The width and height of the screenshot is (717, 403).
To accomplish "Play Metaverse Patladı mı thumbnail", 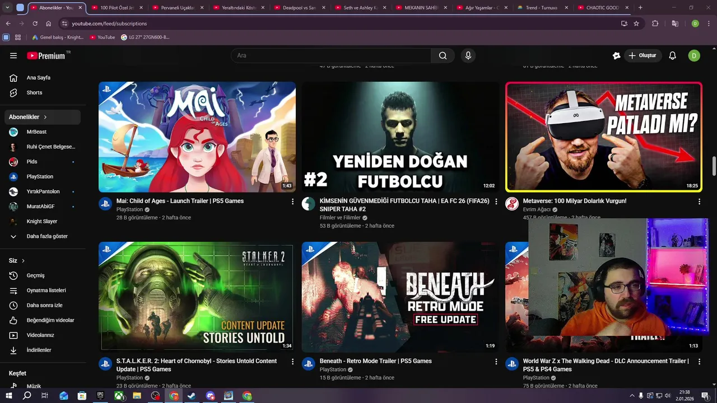I will point(604,137).
